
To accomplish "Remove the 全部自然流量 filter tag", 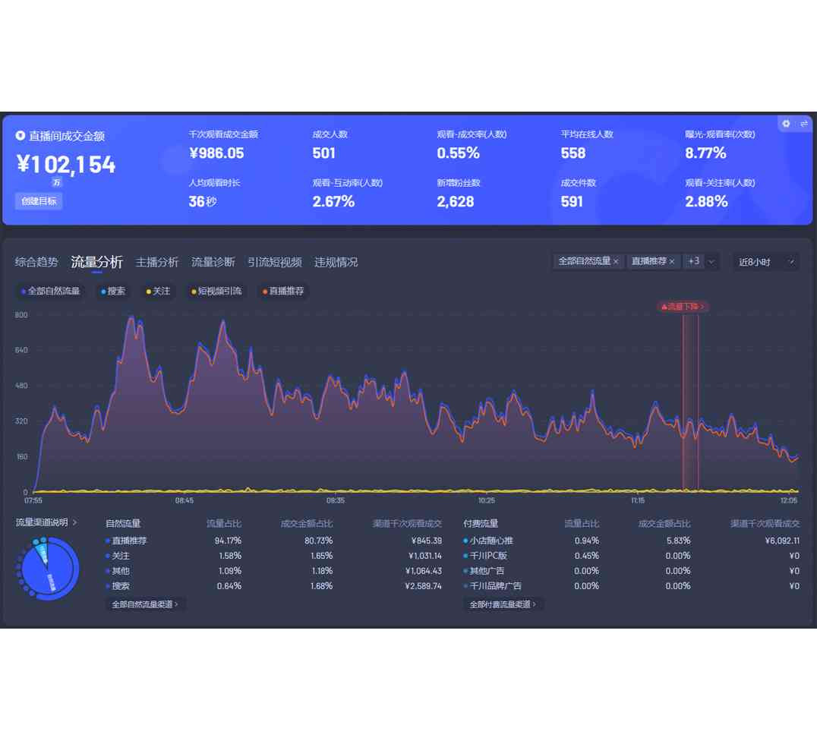I will click(616, 261).
